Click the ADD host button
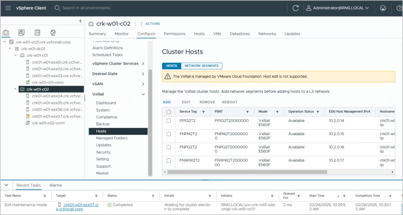The width and height of the screenshot is (403, 215). [x=167, y=102]
